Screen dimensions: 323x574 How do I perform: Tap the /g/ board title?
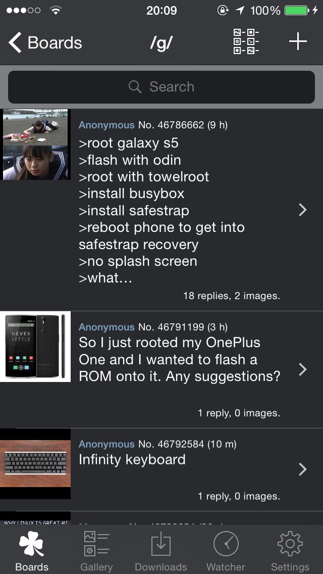pos(161,43)
